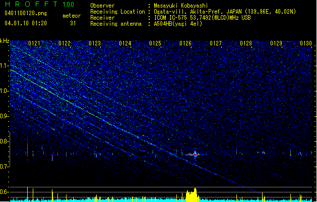Click the Receiving antenna label
Screen dimensions: 317x202
116,24
